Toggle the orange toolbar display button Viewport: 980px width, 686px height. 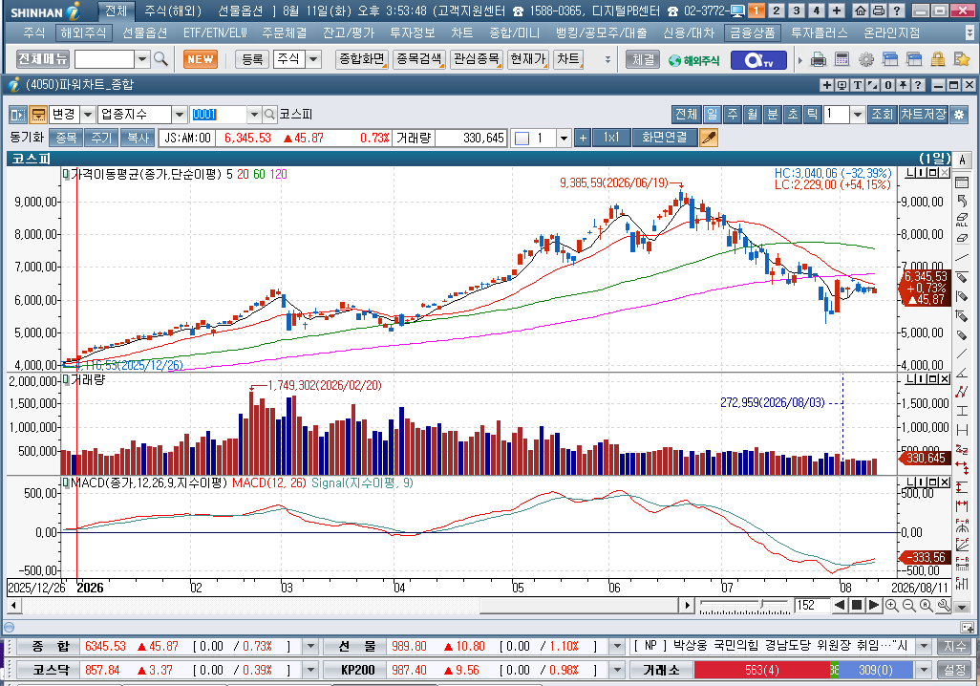click(x=38, y=115)
